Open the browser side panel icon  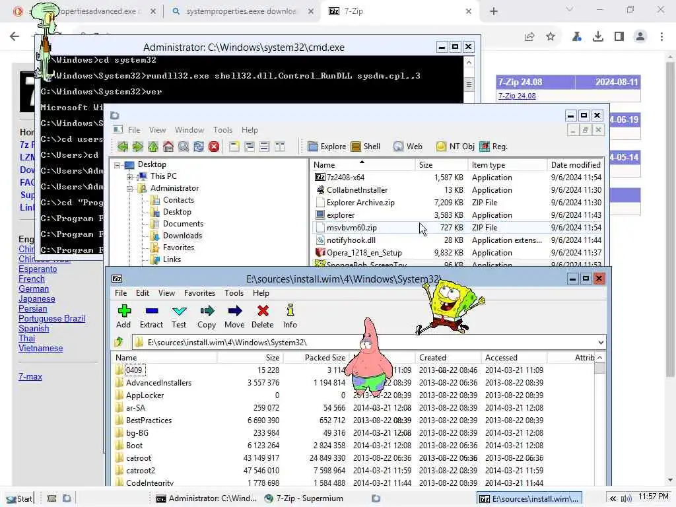click(619, 37)
